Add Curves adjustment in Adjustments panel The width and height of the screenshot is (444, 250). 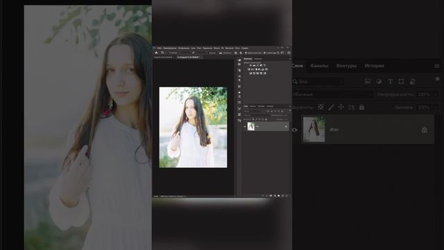257,65
